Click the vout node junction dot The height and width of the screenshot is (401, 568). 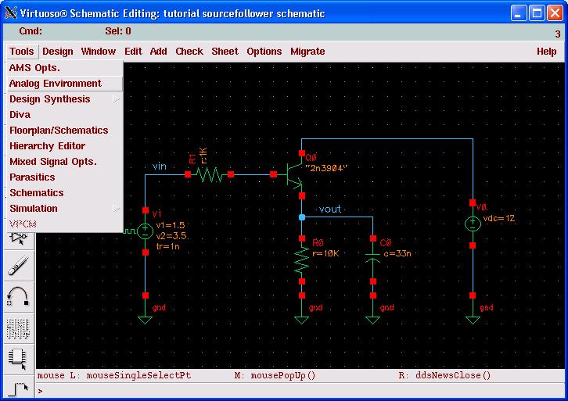[302, 217]
